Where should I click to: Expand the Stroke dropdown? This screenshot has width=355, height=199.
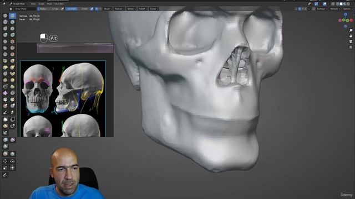[131, 9]
